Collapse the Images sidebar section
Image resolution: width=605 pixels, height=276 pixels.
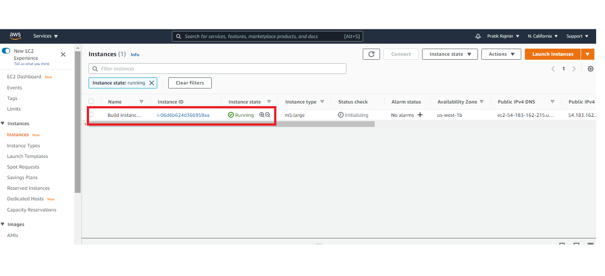coord(3,225)
